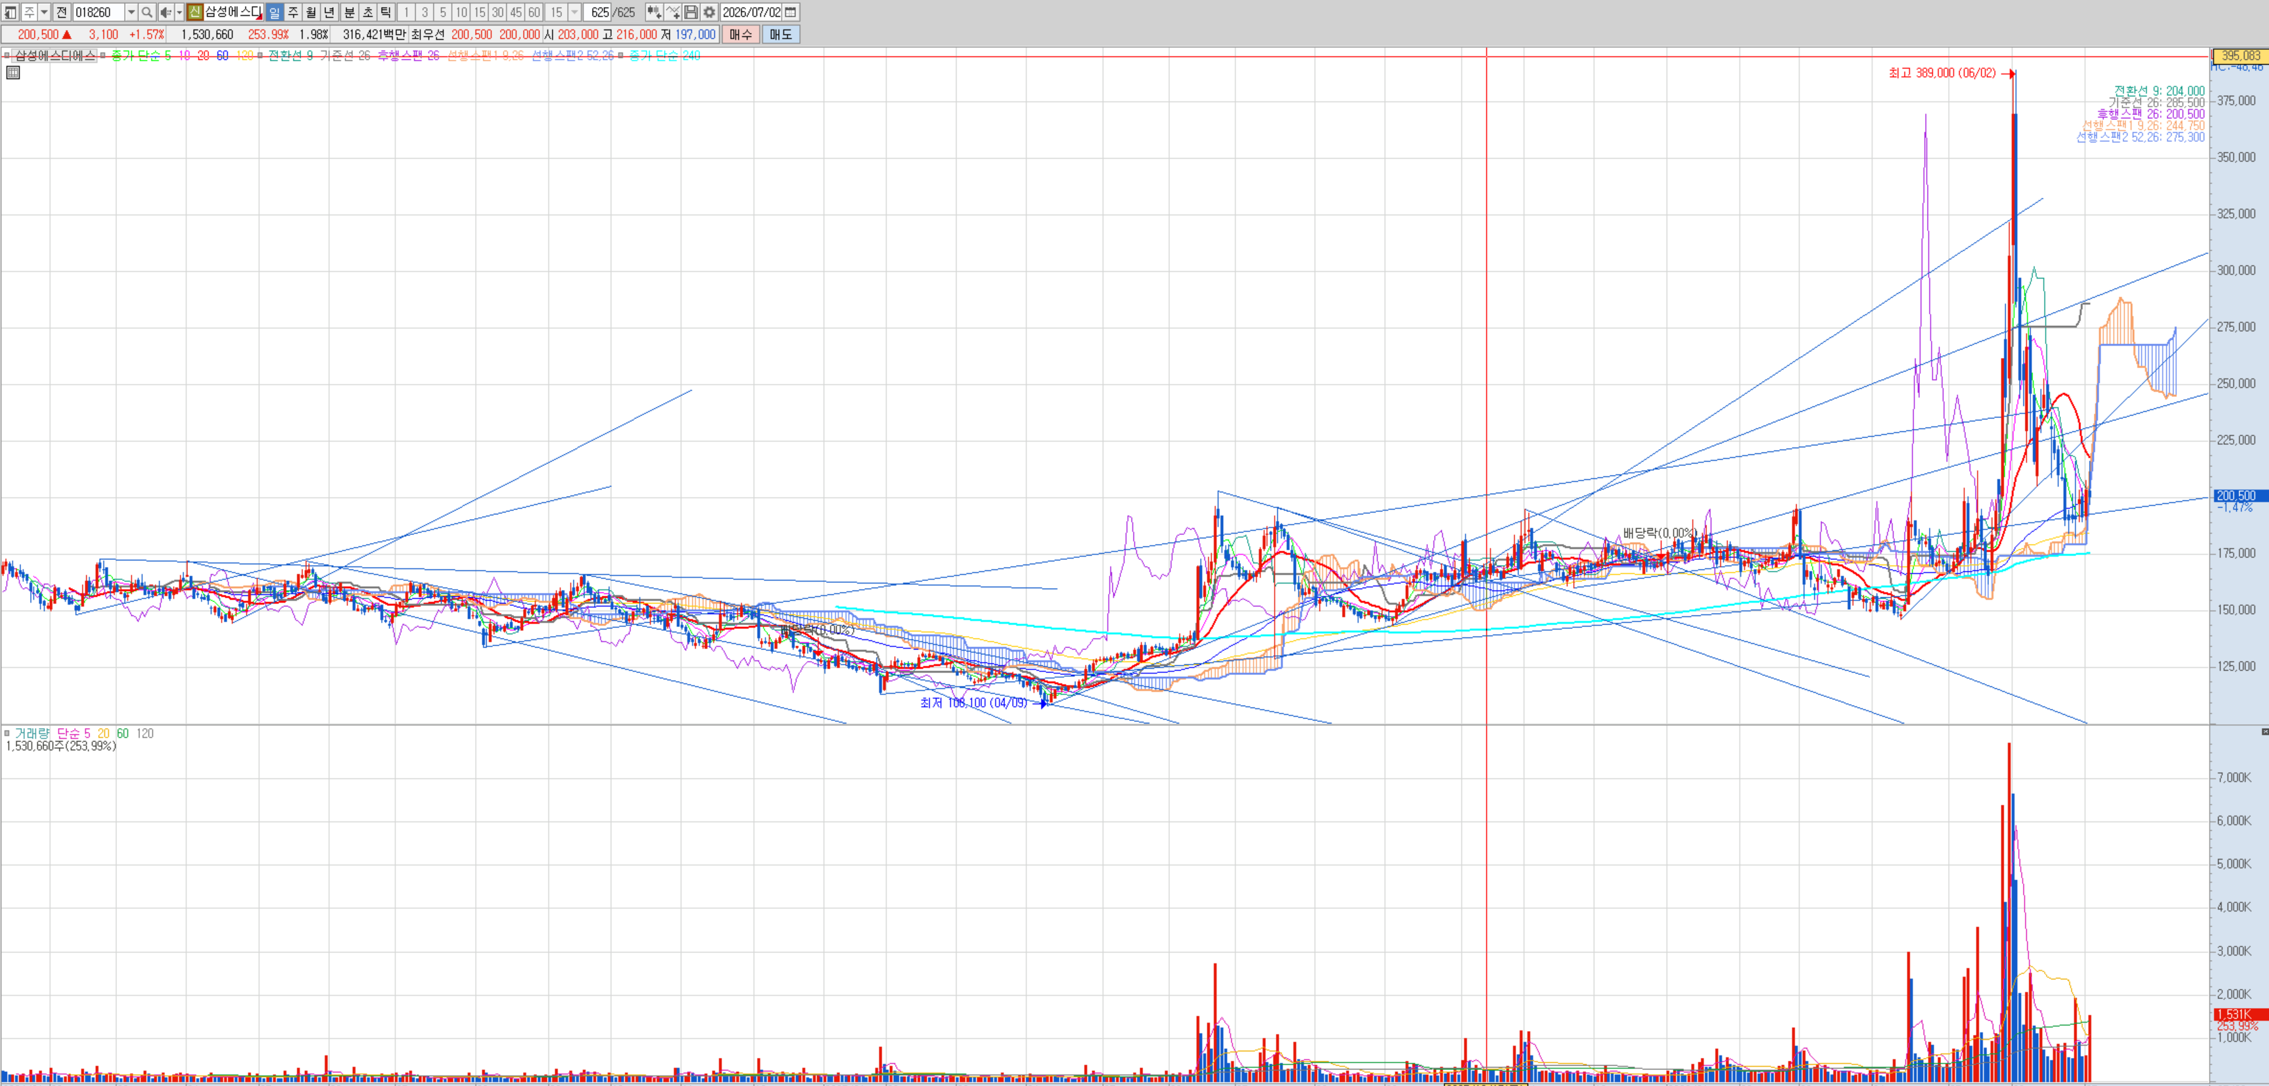Select the 10 interval button

coord(462,12)
